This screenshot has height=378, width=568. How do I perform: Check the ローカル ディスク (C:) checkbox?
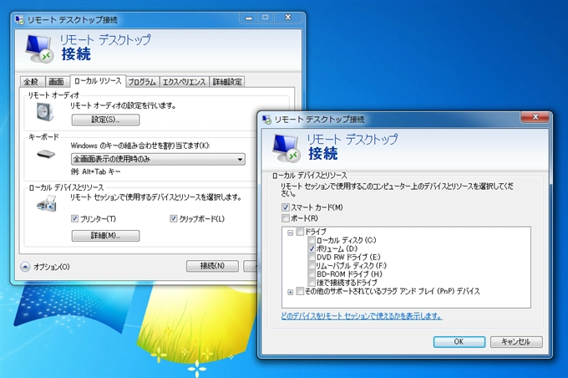312,240
